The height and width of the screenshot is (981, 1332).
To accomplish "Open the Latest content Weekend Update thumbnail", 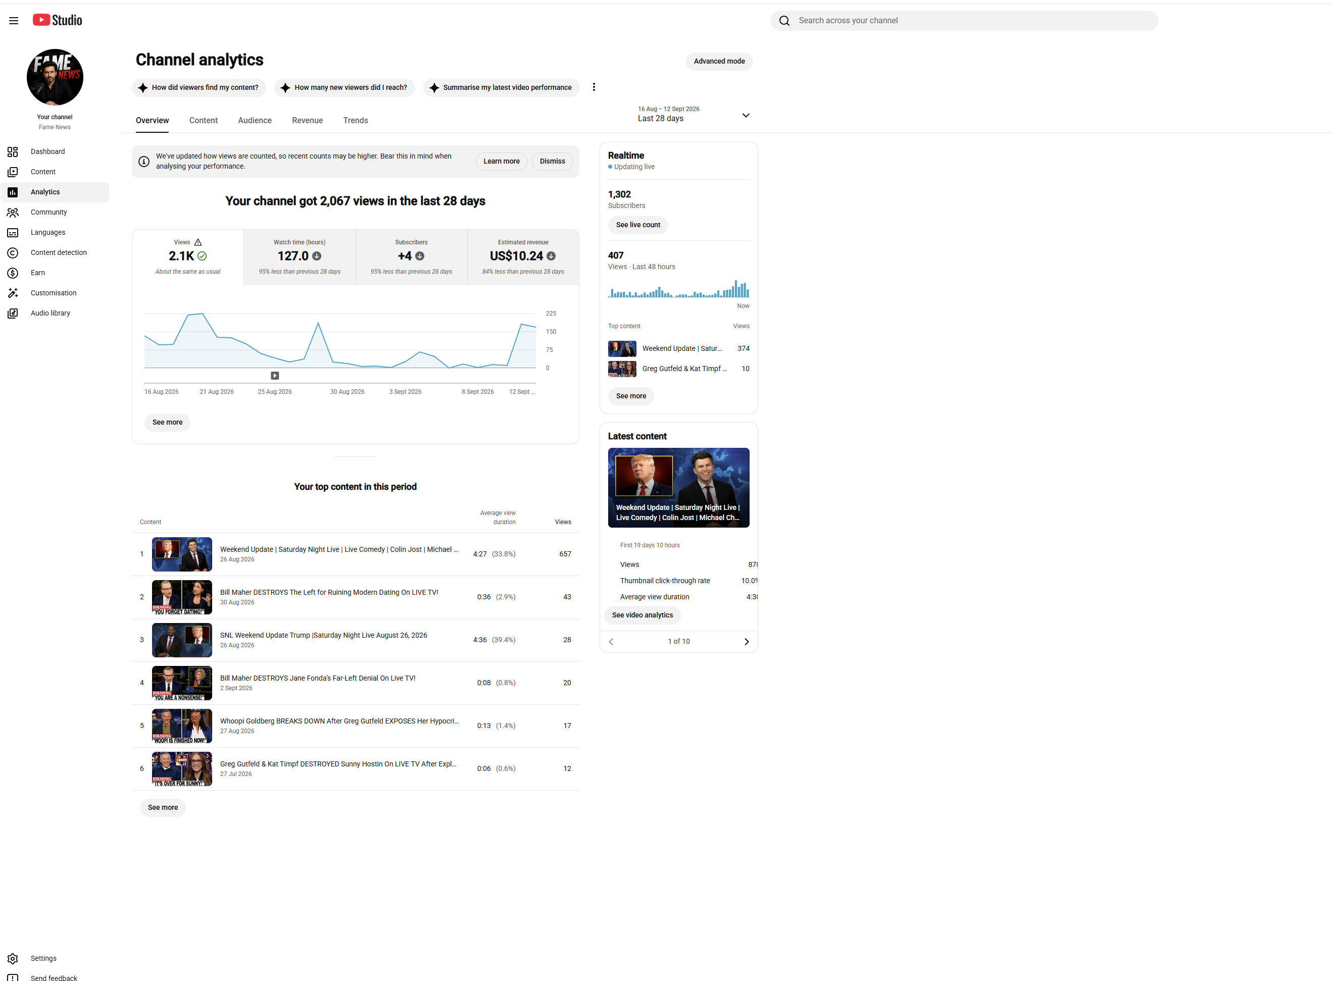I will pos(678,488).
